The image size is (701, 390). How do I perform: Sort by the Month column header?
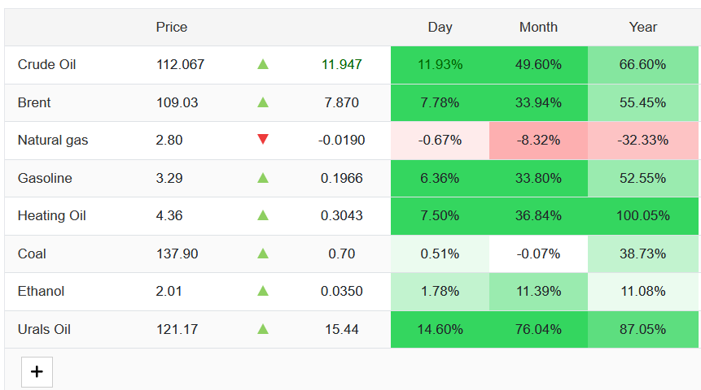click(538, 27)
